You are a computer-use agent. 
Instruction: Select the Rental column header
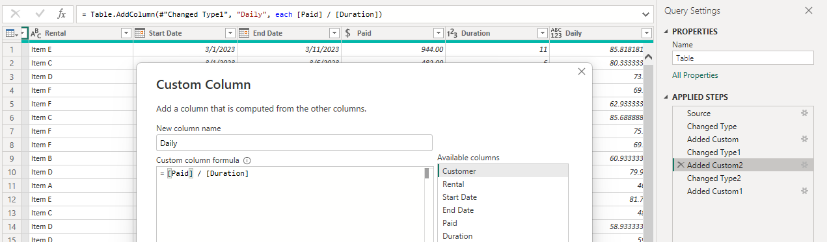81,33
